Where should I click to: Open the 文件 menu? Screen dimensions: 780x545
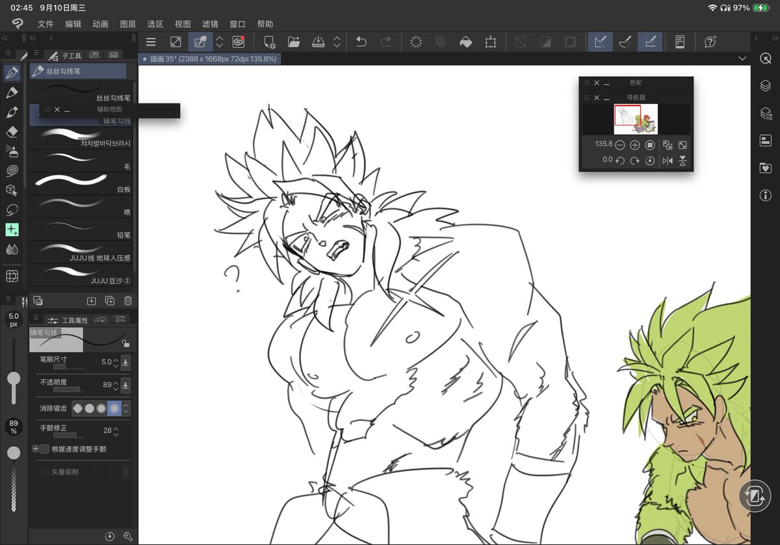[45, 24]
